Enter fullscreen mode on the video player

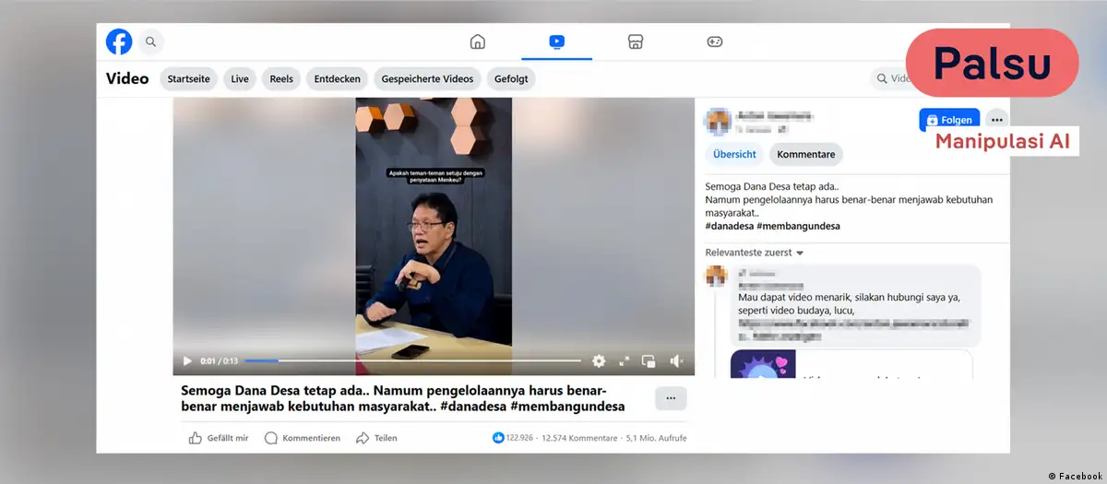624,361
